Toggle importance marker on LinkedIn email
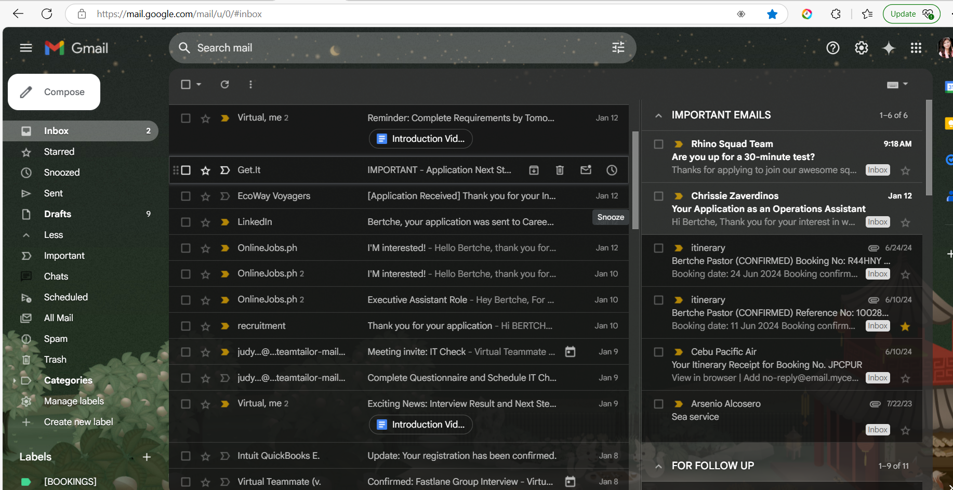Screen dimensions: 953x490 point(225,222)
